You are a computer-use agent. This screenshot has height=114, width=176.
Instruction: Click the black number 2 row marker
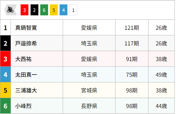click(6, 43)
